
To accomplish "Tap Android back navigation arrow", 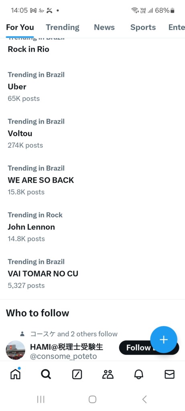I will (144, 399).
